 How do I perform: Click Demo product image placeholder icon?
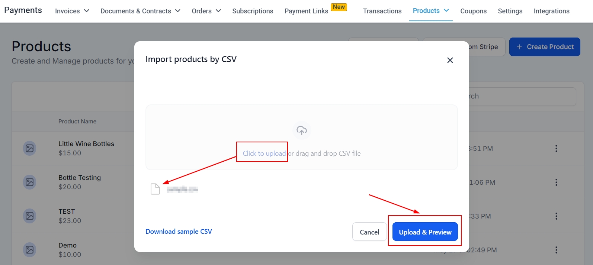tap(30, 250)
